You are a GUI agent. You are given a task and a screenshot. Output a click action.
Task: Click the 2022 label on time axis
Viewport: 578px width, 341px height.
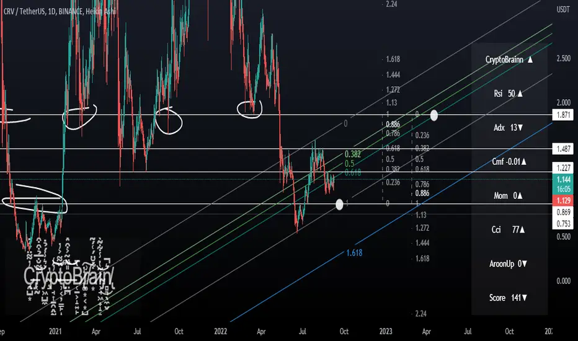[x=220, y=332]
